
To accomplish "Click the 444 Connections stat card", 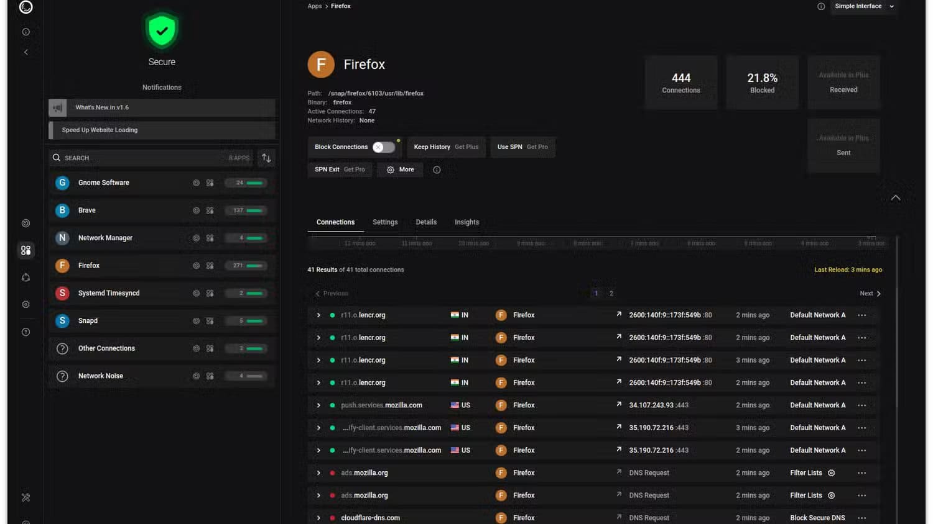I will 680,83.
